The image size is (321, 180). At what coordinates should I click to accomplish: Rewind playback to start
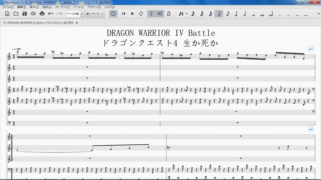tap(123, 14)
